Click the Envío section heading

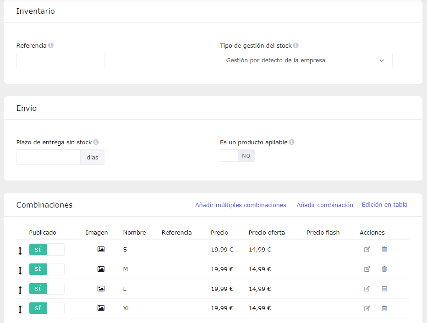click(27, 108)
